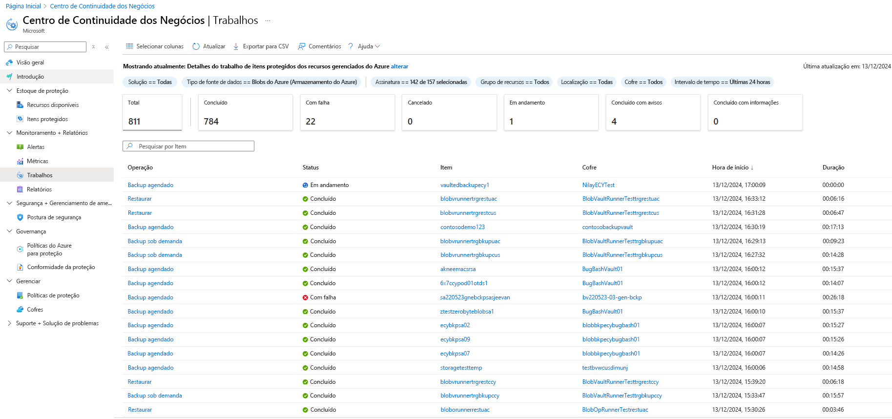Click Postura de segurança shield icon
The width and height of the screenshot is (892, 419).
coord(20,217)
